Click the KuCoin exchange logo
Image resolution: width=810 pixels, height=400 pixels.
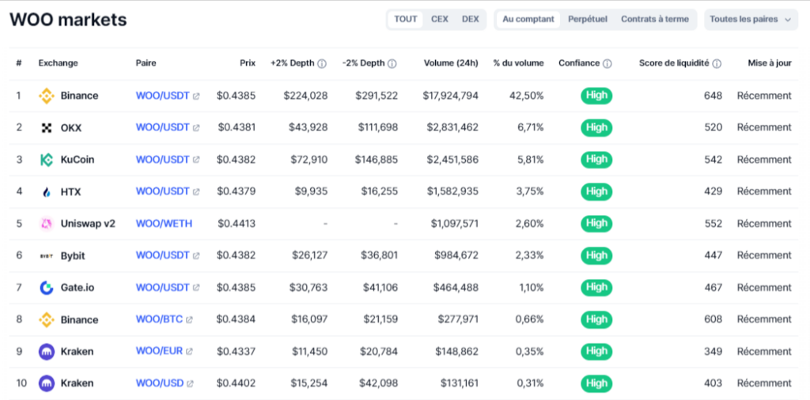(x=46, y=160)
